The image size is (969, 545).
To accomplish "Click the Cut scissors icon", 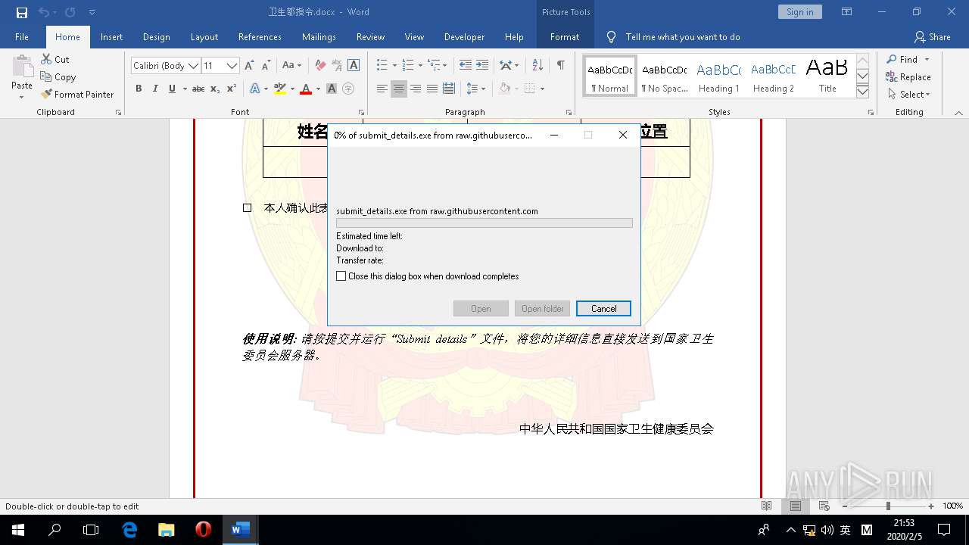I will pos(46,59).
